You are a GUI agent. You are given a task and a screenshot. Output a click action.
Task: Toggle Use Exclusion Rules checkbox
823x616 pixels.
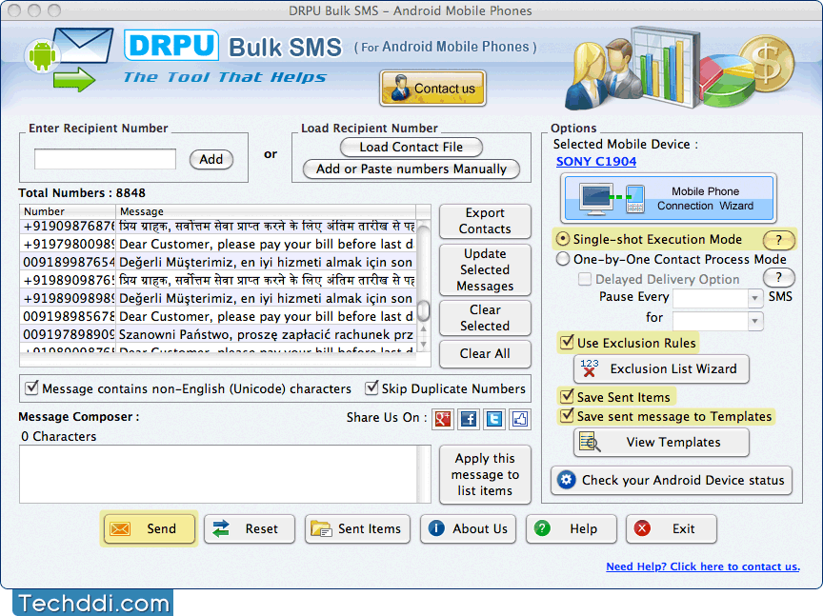[567, 342]
